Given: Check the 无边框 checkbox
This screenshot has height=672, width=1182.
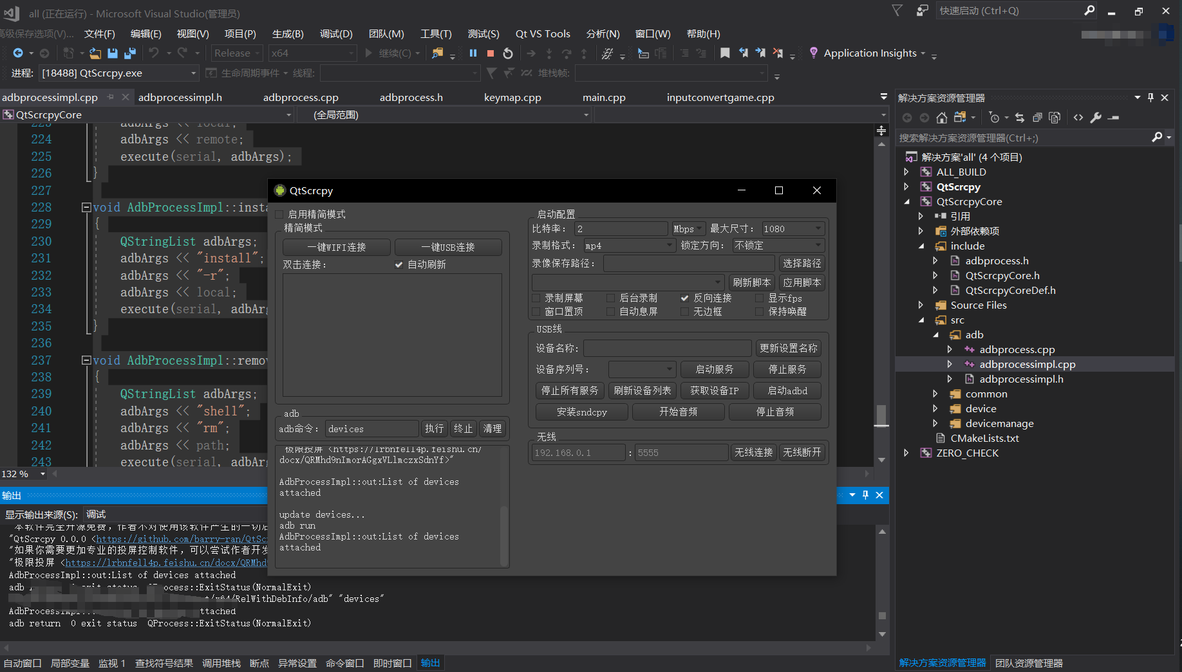Looking at the screenshot, I should click(x=685, y=311).
